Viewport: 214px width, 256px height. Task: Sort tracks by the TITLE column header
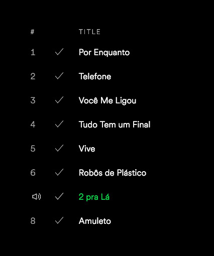89,32
